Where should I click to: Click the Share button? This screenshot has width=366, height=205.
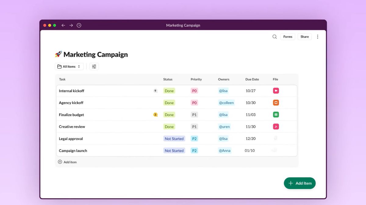click(304, 36)
